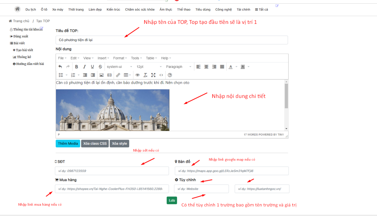Expand the Paragraph block format dropdown
The image size is (377, 217).
click(x=178, y=67)
